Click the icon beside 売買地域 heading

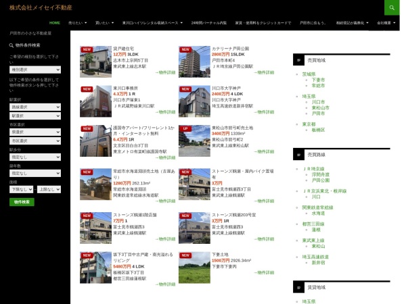point(298,60)
